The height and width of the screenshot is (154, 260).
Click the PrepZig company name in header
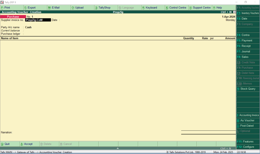point(118,12)
